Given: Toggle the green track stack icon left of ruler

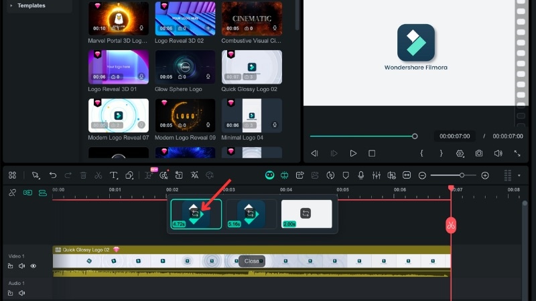Looking at the screenshot, I should click(x=43, y=193).
